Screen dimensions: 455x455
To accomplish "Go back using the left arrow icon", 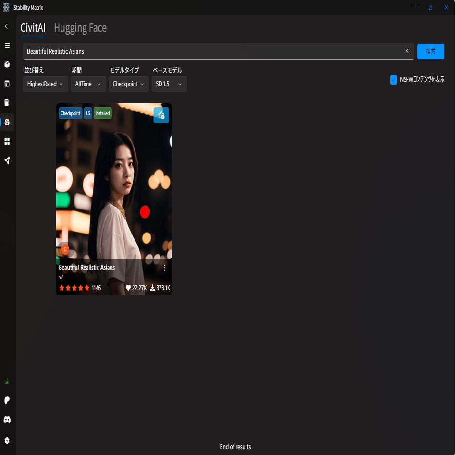I will [7, 26].
